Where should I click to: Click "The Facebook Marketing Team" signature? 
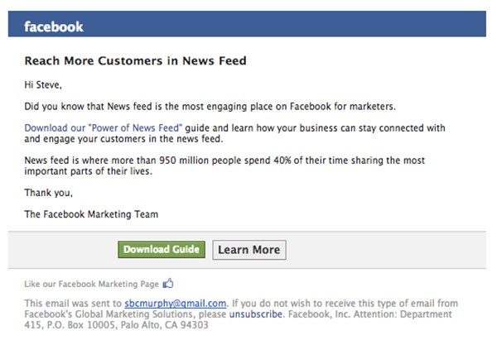[91, 214]
